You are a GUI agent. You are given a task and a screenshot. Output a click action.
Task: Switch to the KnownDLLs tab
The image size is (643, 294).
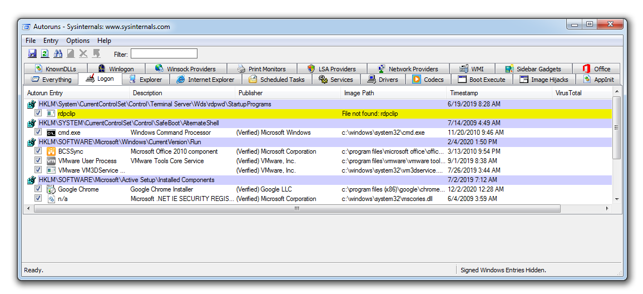[x=56, y=69]
